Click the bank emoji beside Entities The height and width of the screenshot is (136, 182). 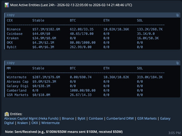[x=7, y=114]
